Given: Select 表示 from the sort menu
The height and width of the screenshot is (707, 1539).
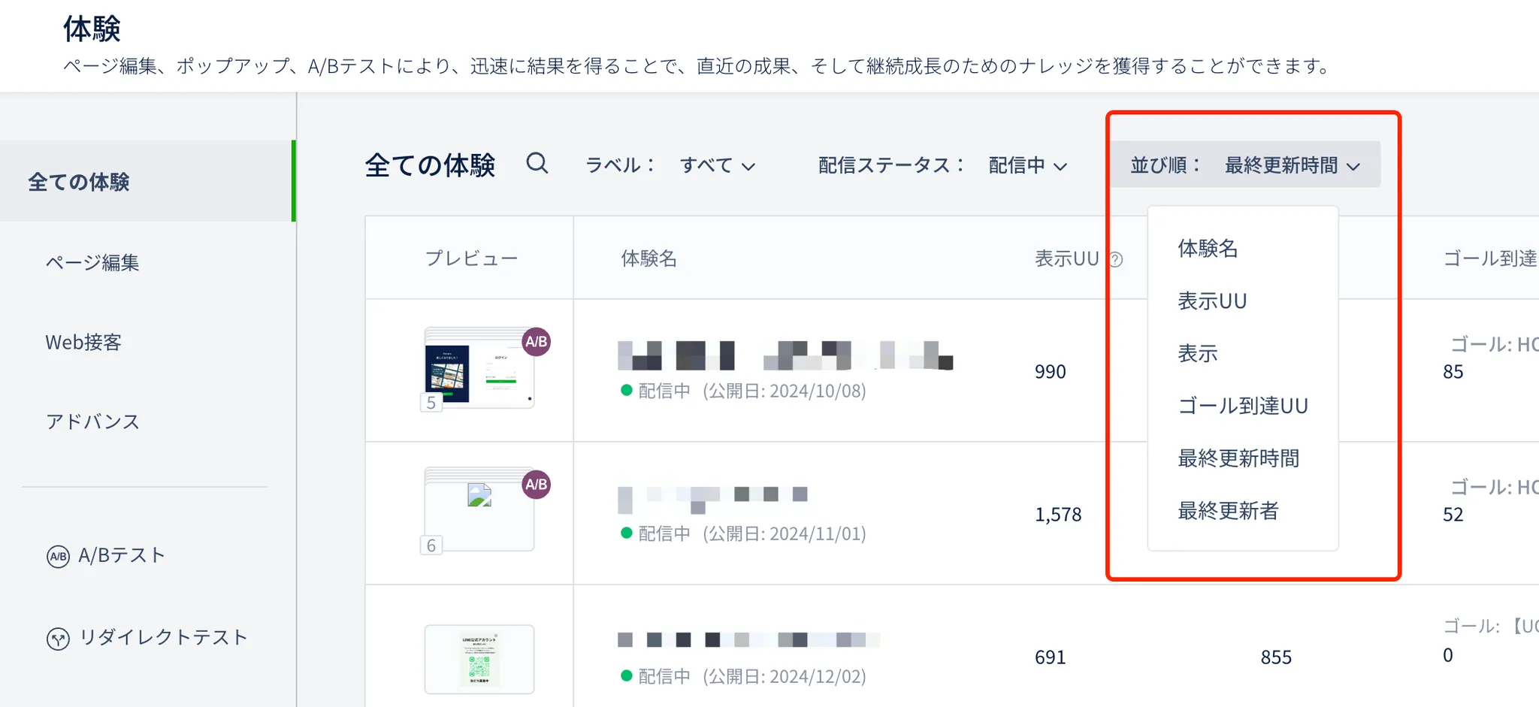Looking at the screenshot, I should [x=1198, y=354].
